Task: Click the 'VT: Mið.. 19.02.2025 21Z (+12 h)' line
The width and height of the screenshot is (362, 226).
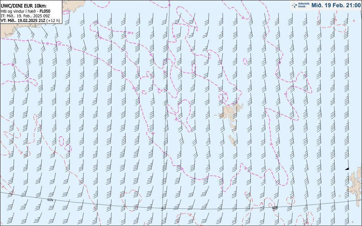Action: [30, 21]
